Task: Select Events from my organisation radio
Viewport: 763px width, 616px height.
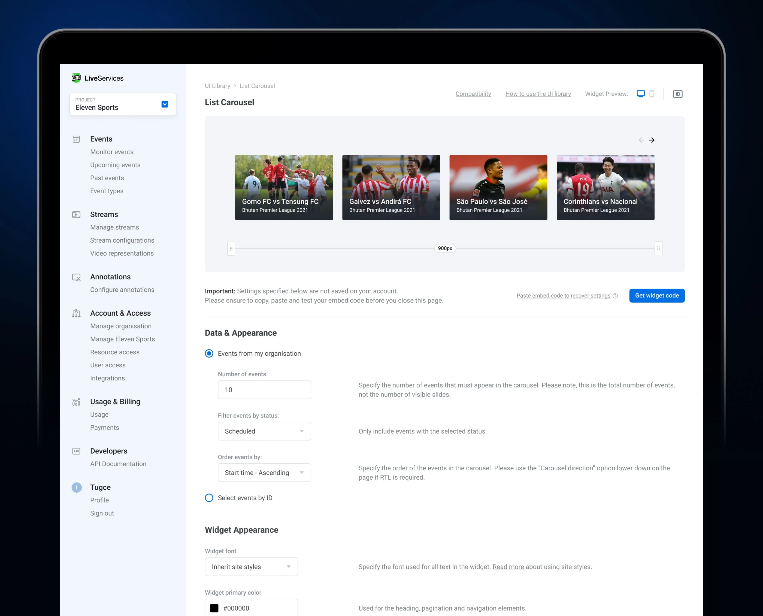Action: pyautogui.click(x=209, y=353)
